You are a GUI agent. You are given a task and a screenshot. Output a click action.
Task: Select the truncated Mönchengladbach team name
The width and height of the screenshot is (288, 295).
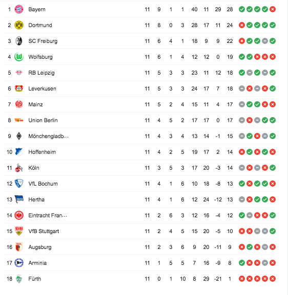(48, 136)
